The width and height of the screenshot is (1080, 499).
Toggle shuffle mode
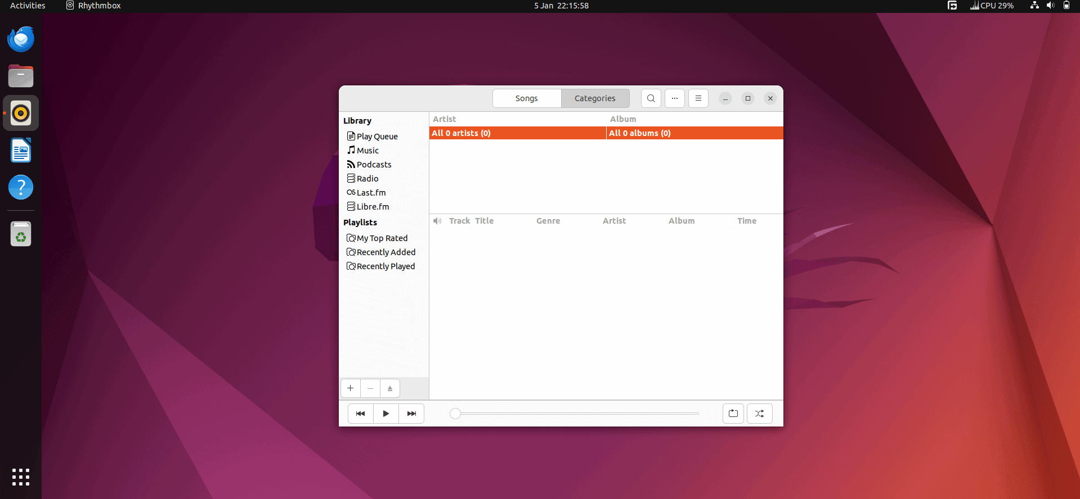click(x=759, y=414)
